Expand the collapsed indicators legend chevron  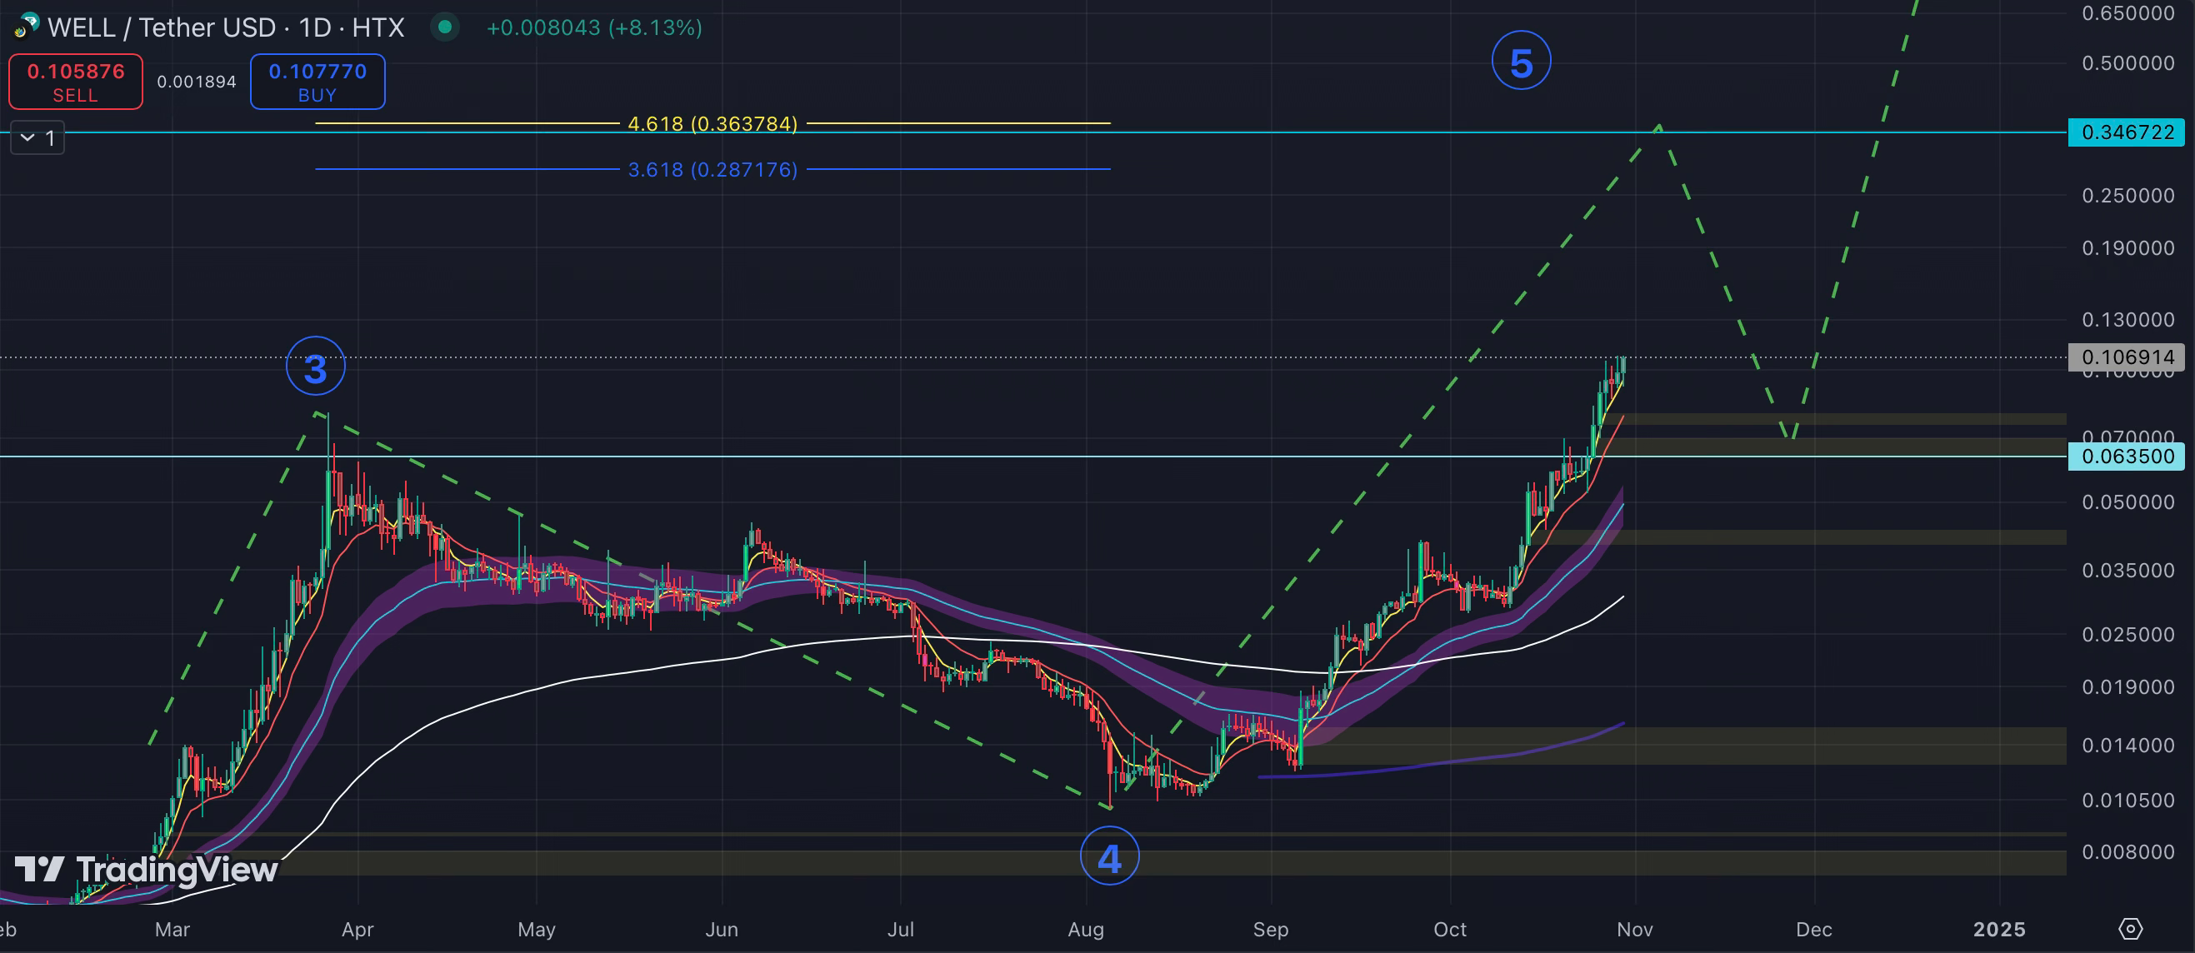pos(28,137)
